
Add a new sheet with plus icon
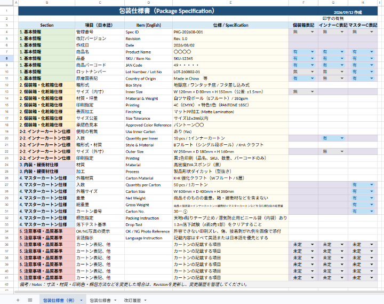pos(18,300)
